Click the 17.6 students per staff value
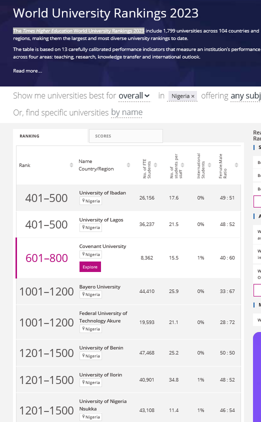 174,198
